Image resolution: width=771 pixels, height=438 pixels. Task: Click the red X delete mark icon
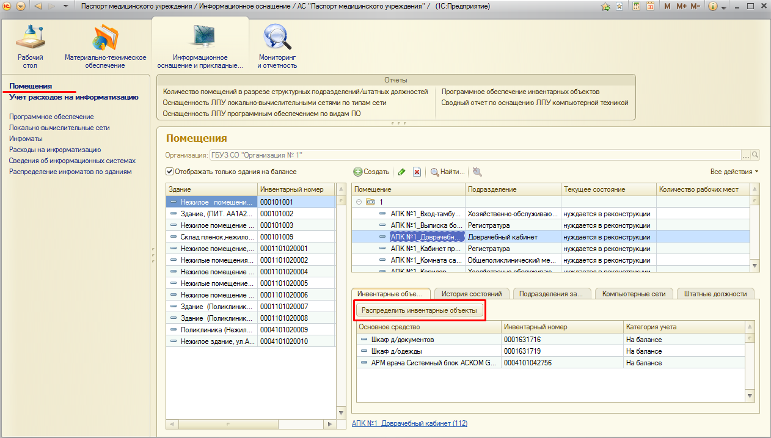pyautogui.click(x=417, y=172)
